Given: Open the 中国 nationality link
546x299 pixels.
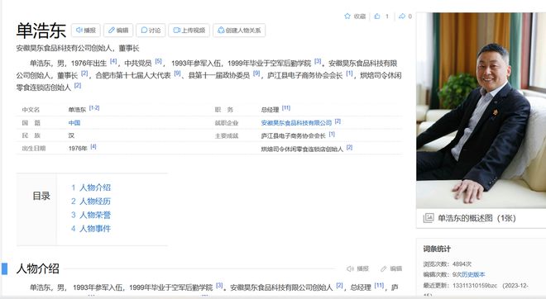Looking at the screenshot, I should (x=74, y=123).
